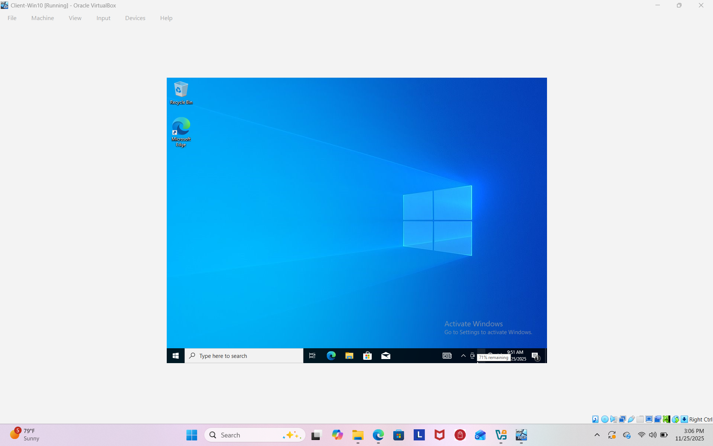The width and height of the screenshot is (713, 446).
Task: Click the keyboard capture arrow icon near Right Ctrl
Action: click(x=684, y=419)
